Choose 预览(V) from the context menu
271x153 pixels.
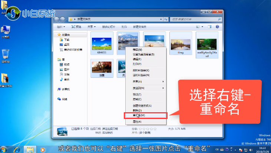click(146, 50)
